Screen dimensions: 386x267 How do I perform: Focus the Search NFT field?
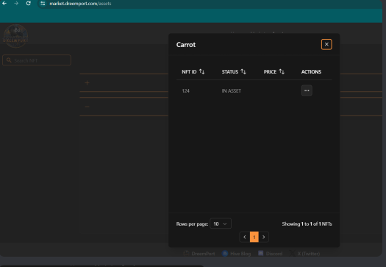pos(37,60)
